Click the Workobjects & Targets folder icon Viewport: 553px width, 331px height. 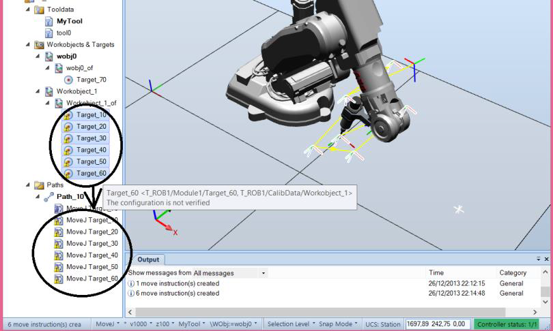pyautogui.click(x=39, y=45)
